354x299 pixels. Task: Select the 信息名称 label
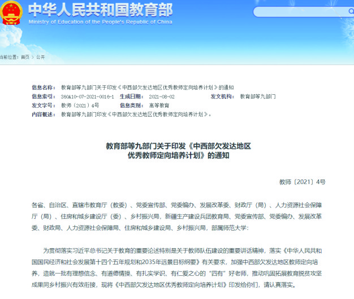click(x=44, y=87)
